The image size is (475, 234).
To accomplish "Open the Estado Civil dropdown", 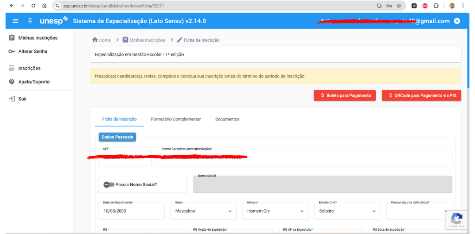I will [x=374, y=211].
